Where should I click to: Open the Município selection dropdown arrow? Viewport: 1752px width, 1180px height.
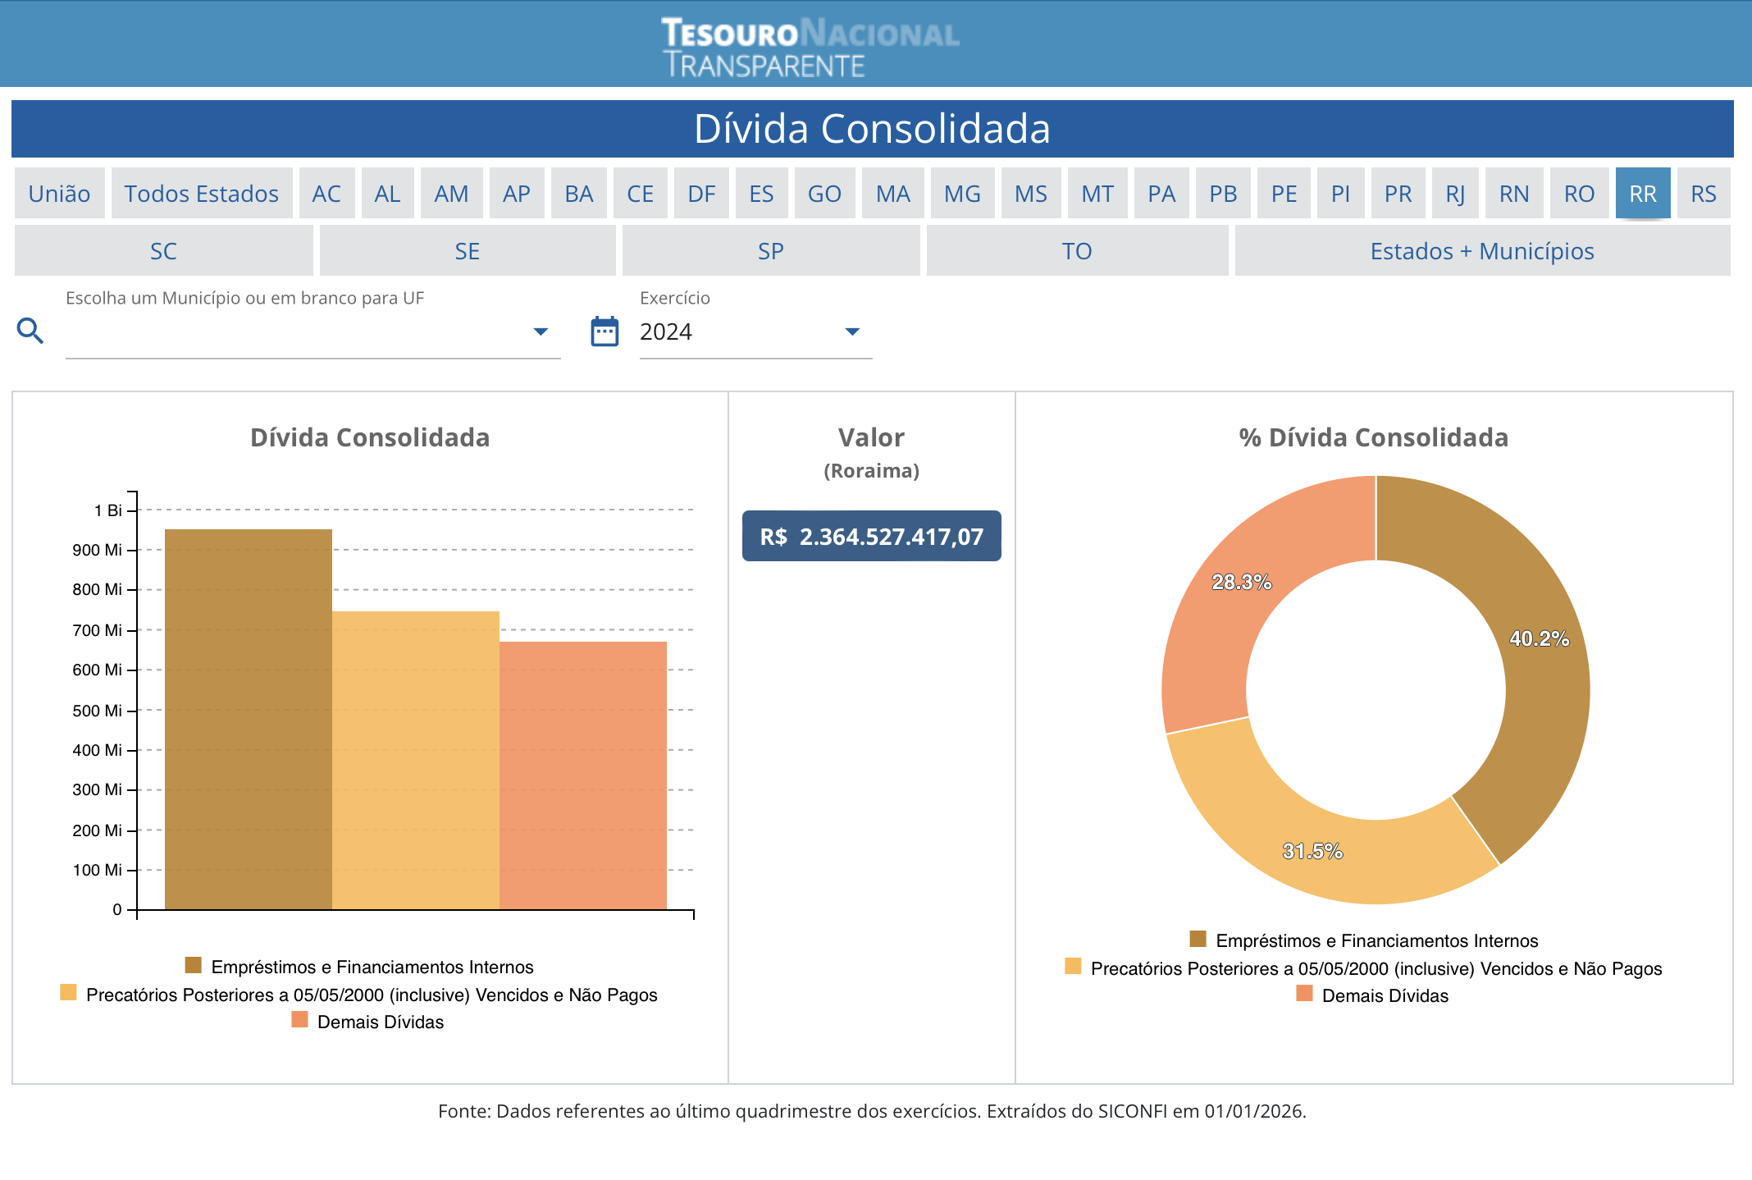(541, 332)
